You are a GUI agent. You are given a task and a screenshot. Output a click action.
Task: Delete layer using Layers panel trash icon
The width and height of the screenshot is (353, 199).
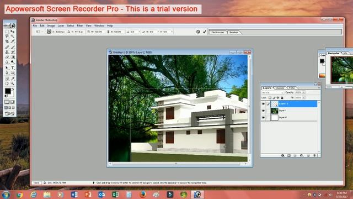pyautogui.click(x=314, y=155)
